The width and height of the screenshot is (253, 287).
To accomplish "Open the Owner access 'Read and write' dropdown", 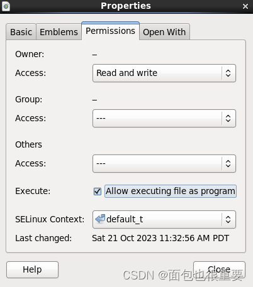I will [164, 73].
